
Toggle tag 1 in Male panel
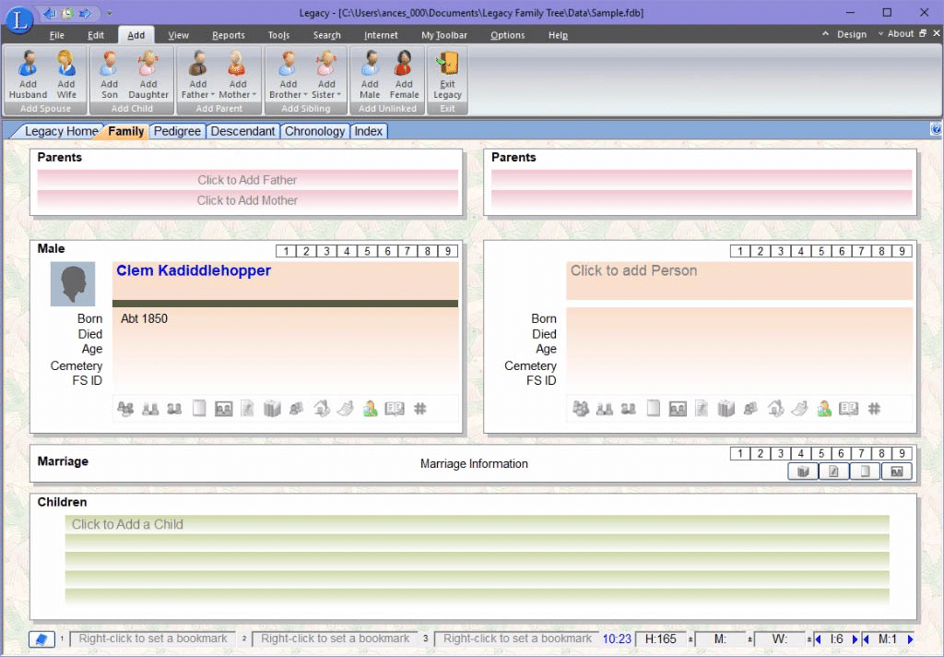pyautogui.click(x=286, y=251)
